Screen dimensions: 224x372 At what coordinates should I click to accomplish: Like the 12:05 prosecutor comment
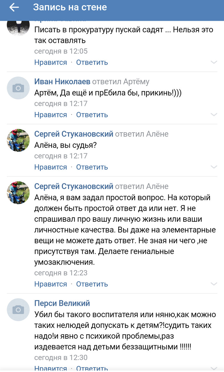pos(51,62)
